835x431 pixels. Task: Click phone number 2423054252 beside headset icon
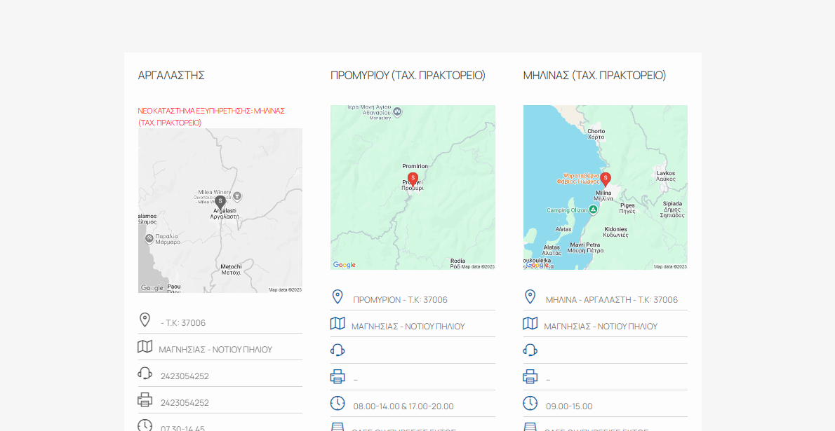coord(185,376)
